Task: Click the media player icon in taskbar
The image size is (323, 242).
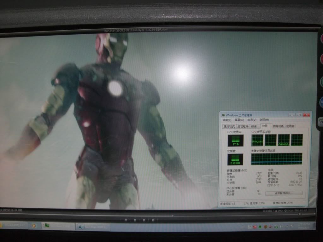Action: (34, 226)
